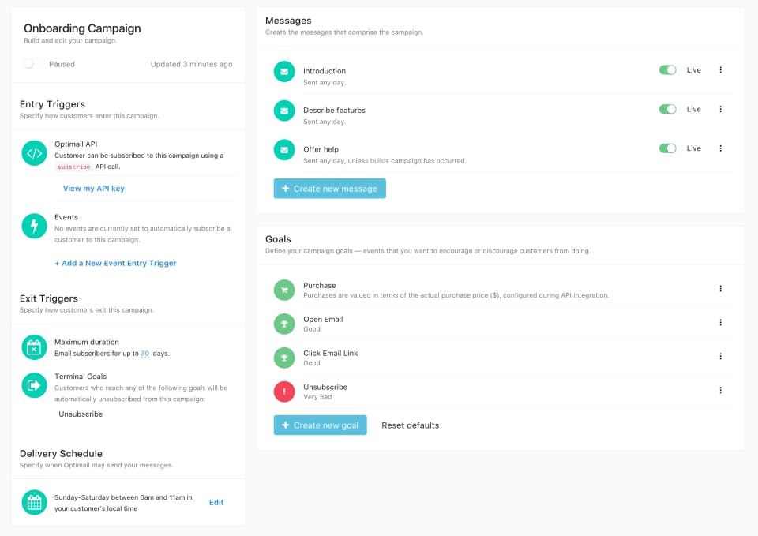
Task: Click the Introduction message envelope icon
Action: tap(283, 70)
